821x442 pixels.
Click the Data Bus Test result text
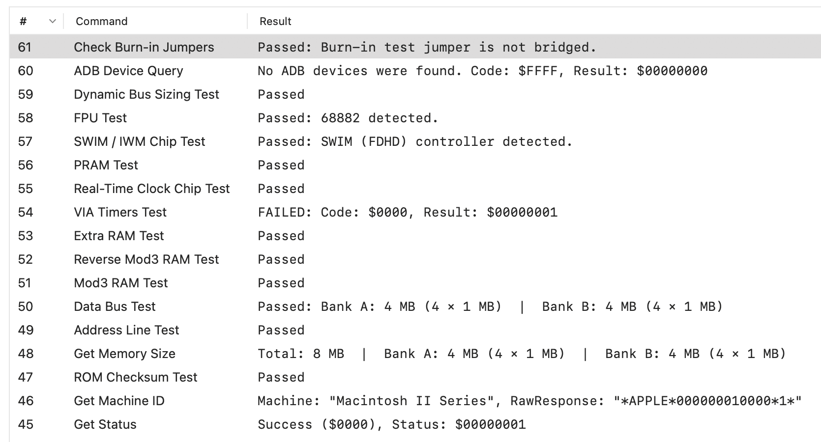pyautogui.click(x=490, y=306)
